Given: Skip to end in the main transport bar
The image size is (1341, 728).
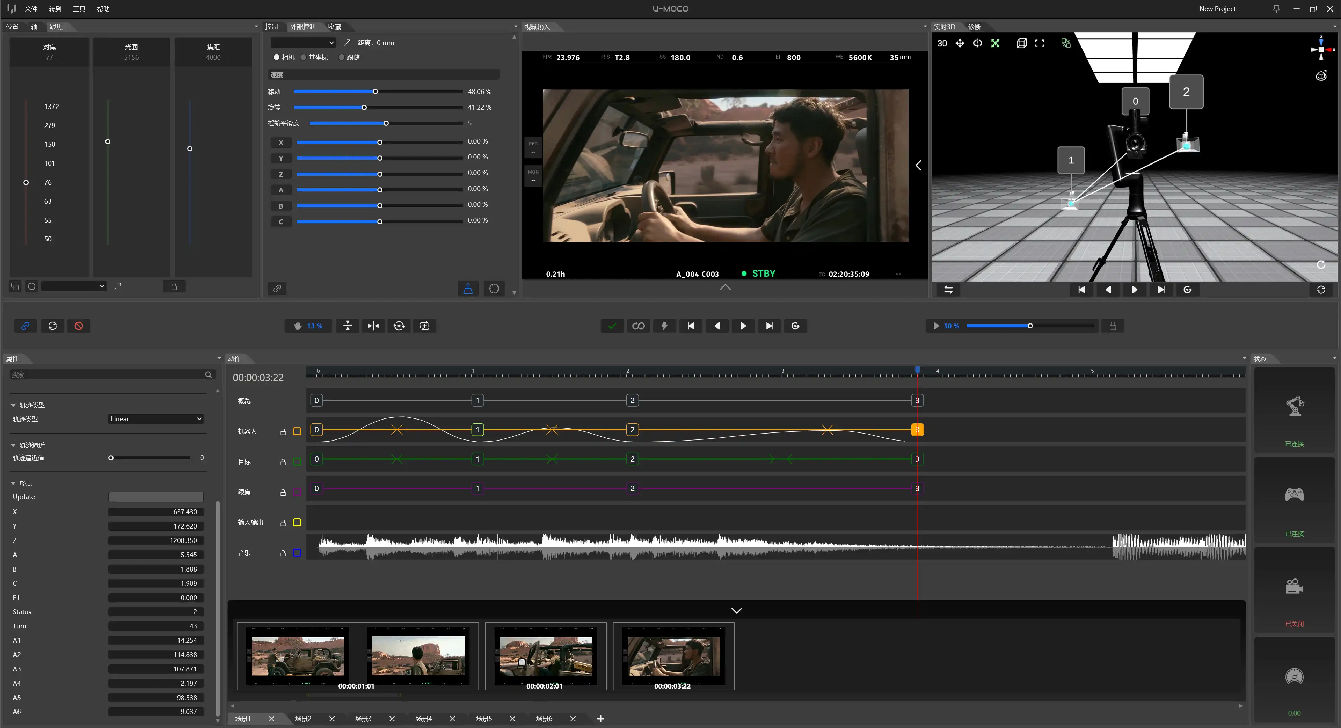Looking at the screenshot, I should pyautogui.click(x=770, y=326).
